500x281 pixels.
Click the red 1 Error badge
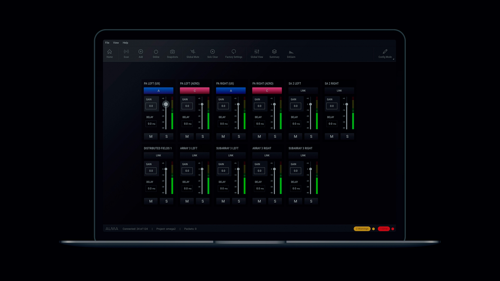point(384,229)
